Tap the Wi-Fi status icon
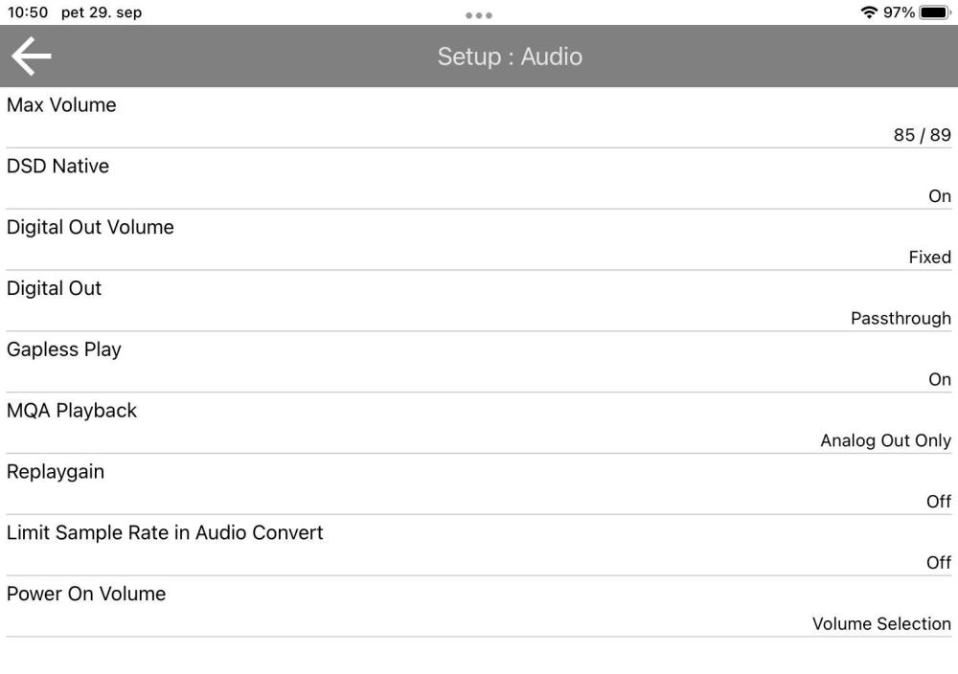 click(x=869, y=12)
